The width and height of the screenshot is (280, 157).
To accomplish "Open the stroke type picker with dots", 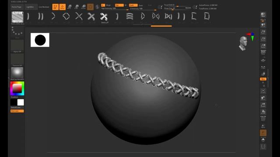I will [x=17, y=31].
